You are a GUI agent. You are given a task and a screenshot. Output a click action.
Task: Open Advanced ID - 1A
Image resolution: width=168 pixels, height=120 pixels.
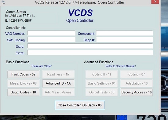click(58, 83)
